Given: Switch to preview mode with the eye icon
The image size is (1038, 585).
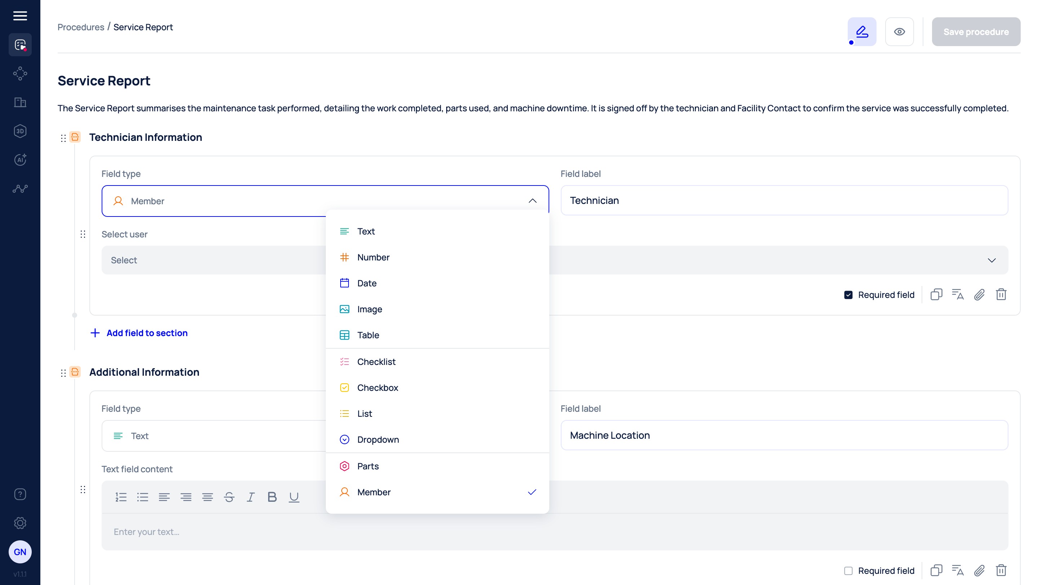Looking at the screenshot, I should 899,31.
